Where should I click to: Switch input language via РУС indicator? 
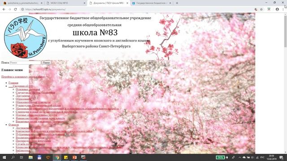point(262,157)
